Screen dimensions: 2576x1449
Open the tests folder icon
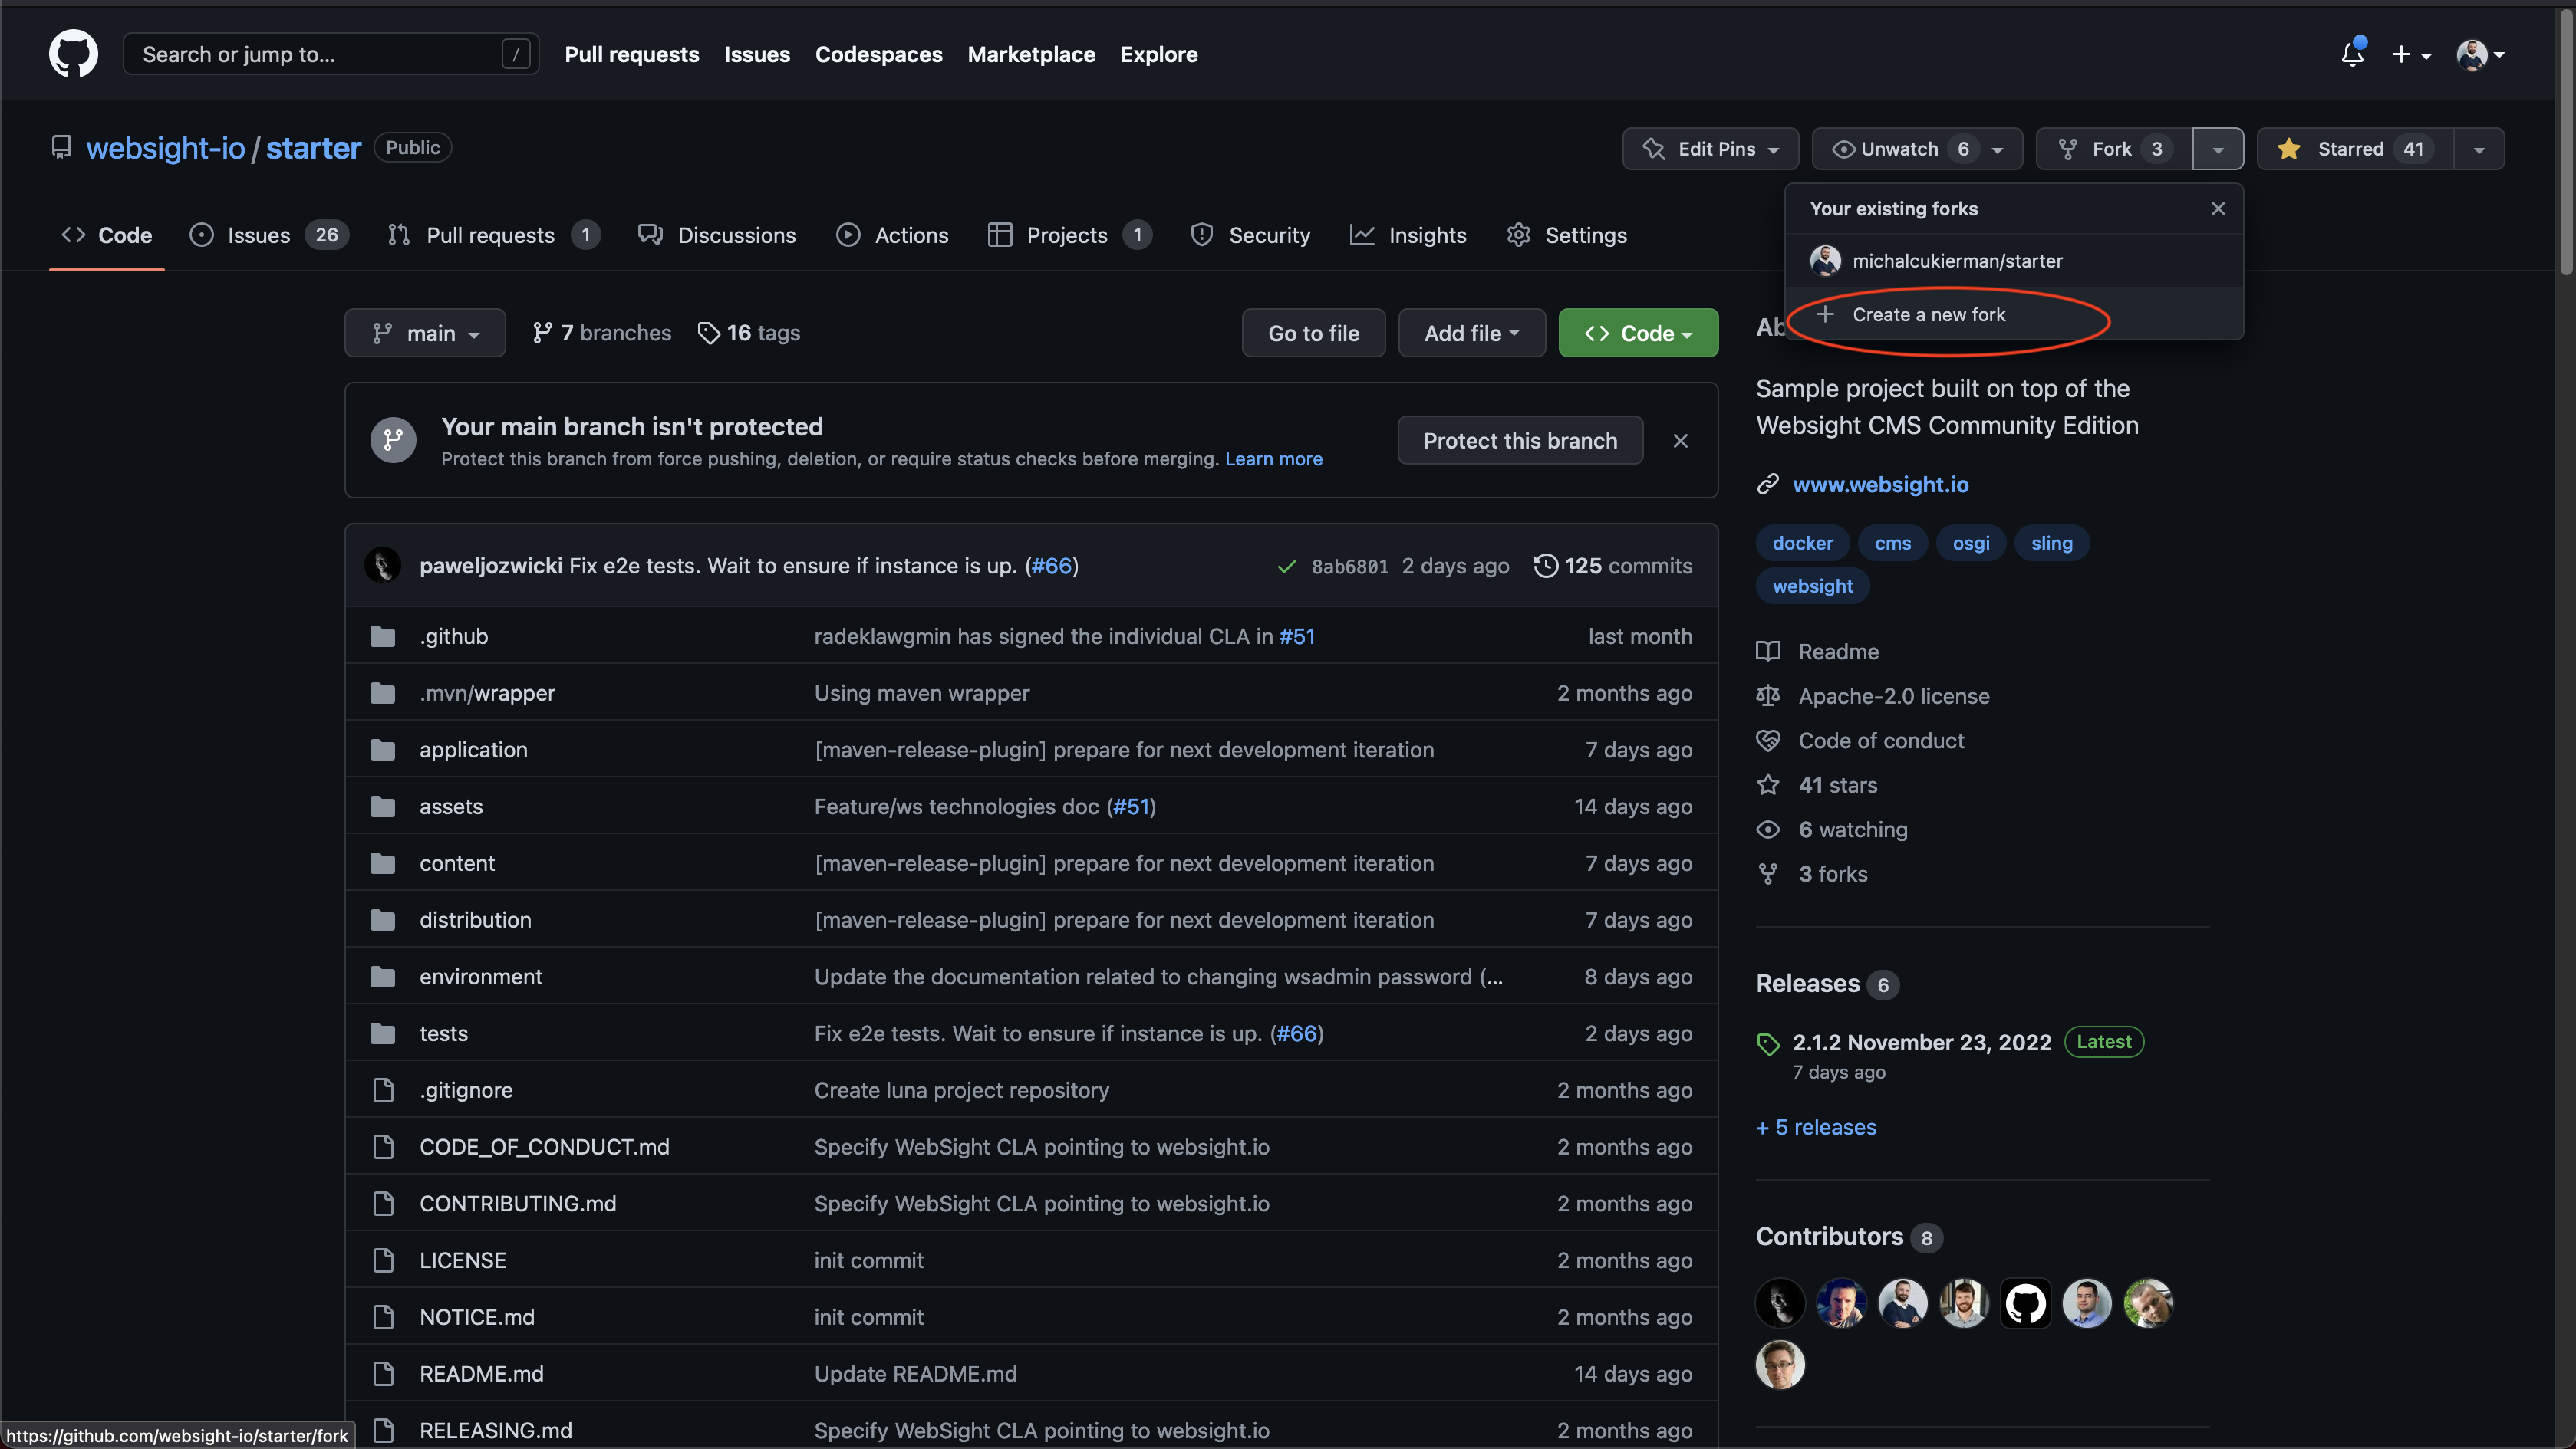[383, 1033]
